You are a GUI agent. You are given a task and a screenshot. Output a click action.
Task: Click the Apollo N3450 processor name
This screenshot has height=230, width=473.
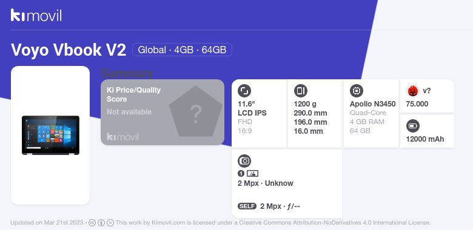pyautogui.click(x=373, y=104)
